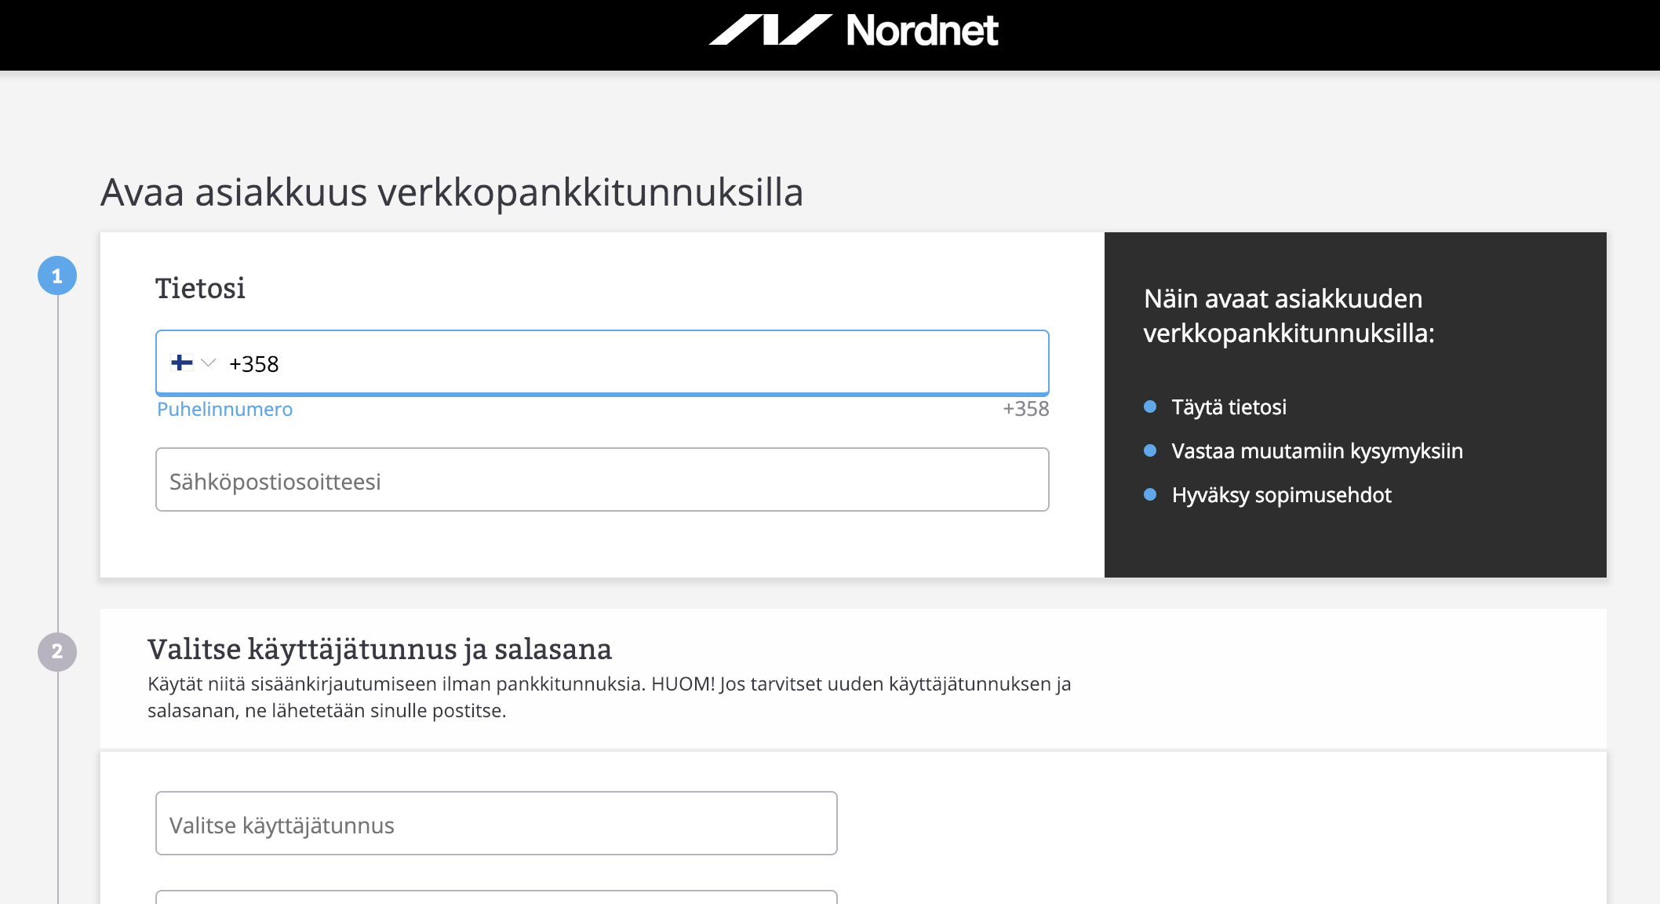Focus the Valitse käyttäjätunnus field
The image size is (1660, 904).
pos(496,824)
